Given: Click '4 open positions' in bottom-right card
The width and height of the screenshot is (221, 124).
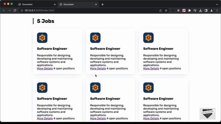Looking at the screenshot, I should coord(170,118).
